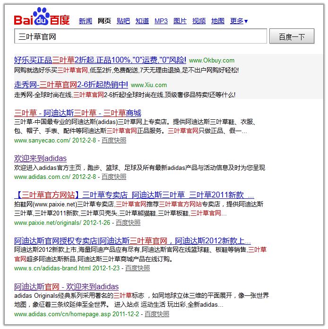Open the 地图 map tab
Viewport: 328px width, 329px height.
pos(217,21)
